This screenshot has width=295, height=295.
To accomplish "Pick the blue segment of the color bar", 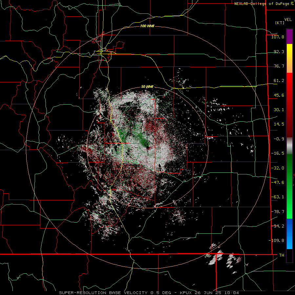I will (x=289, y=233).
